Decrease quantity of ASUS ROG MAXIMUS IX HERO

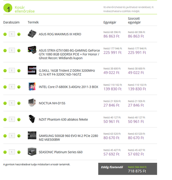5,34
